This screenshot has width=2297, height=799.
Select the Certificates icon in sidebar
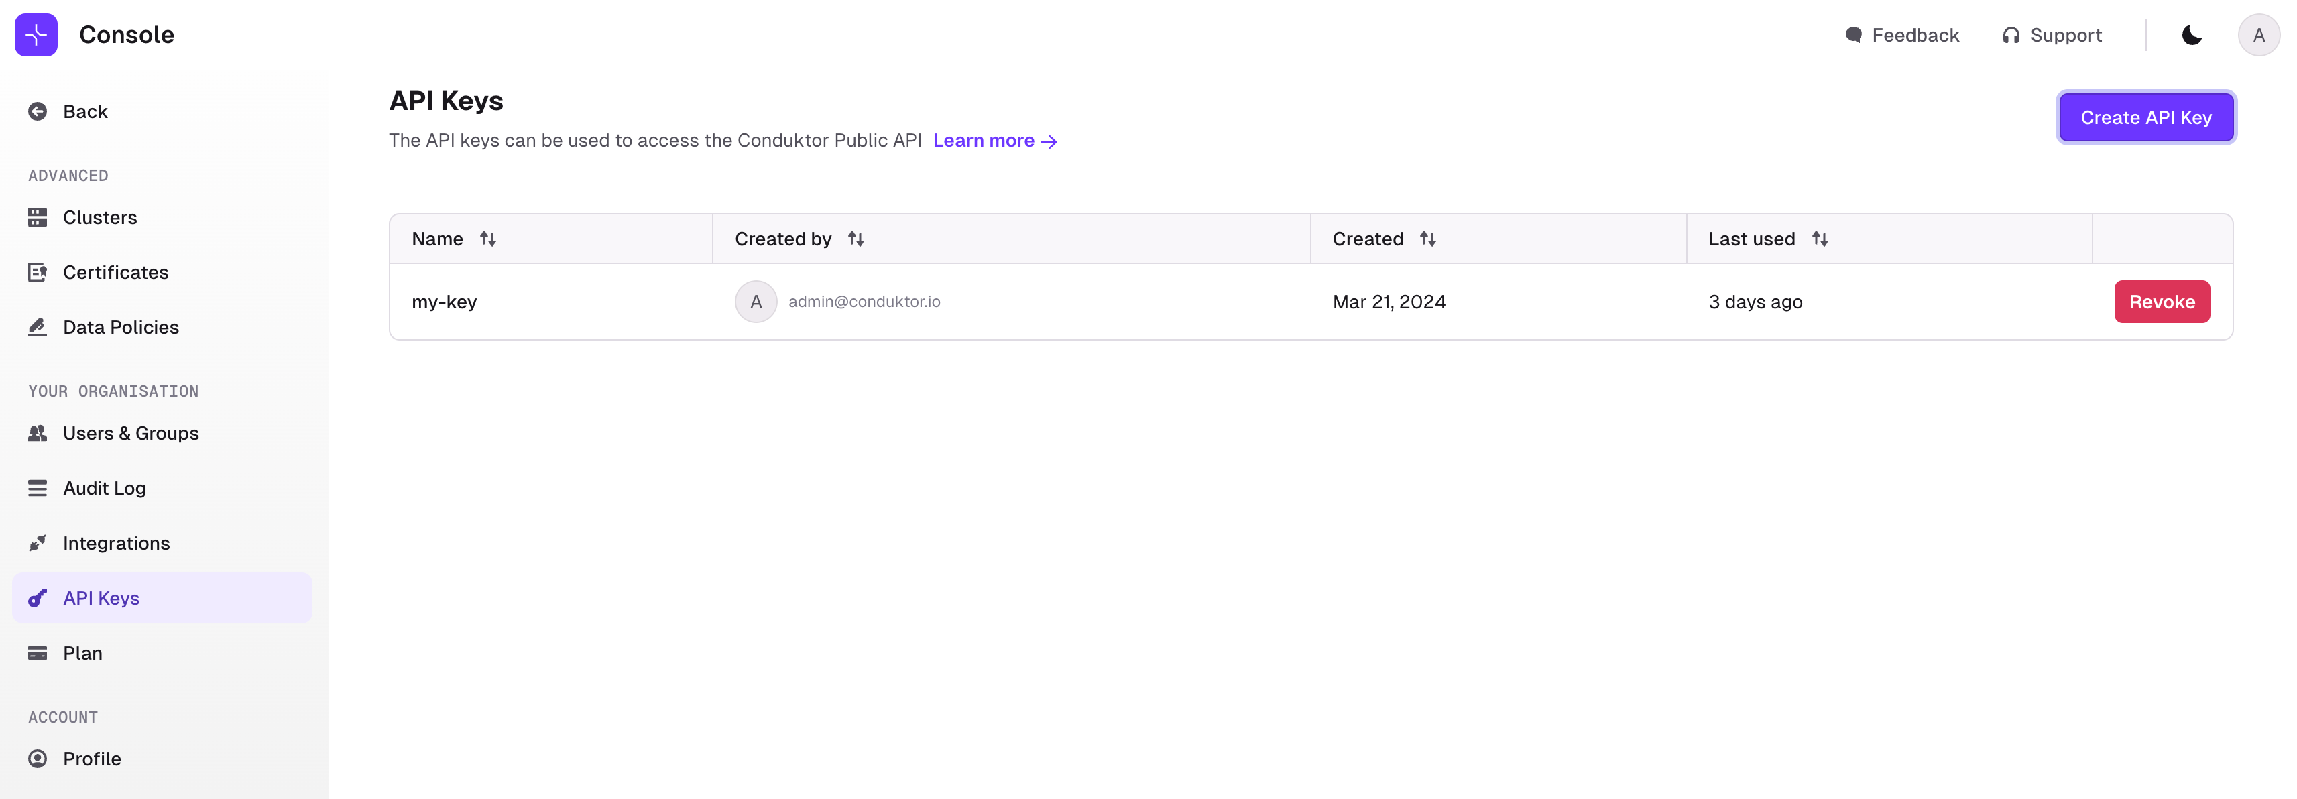click(x=38, y=272)
